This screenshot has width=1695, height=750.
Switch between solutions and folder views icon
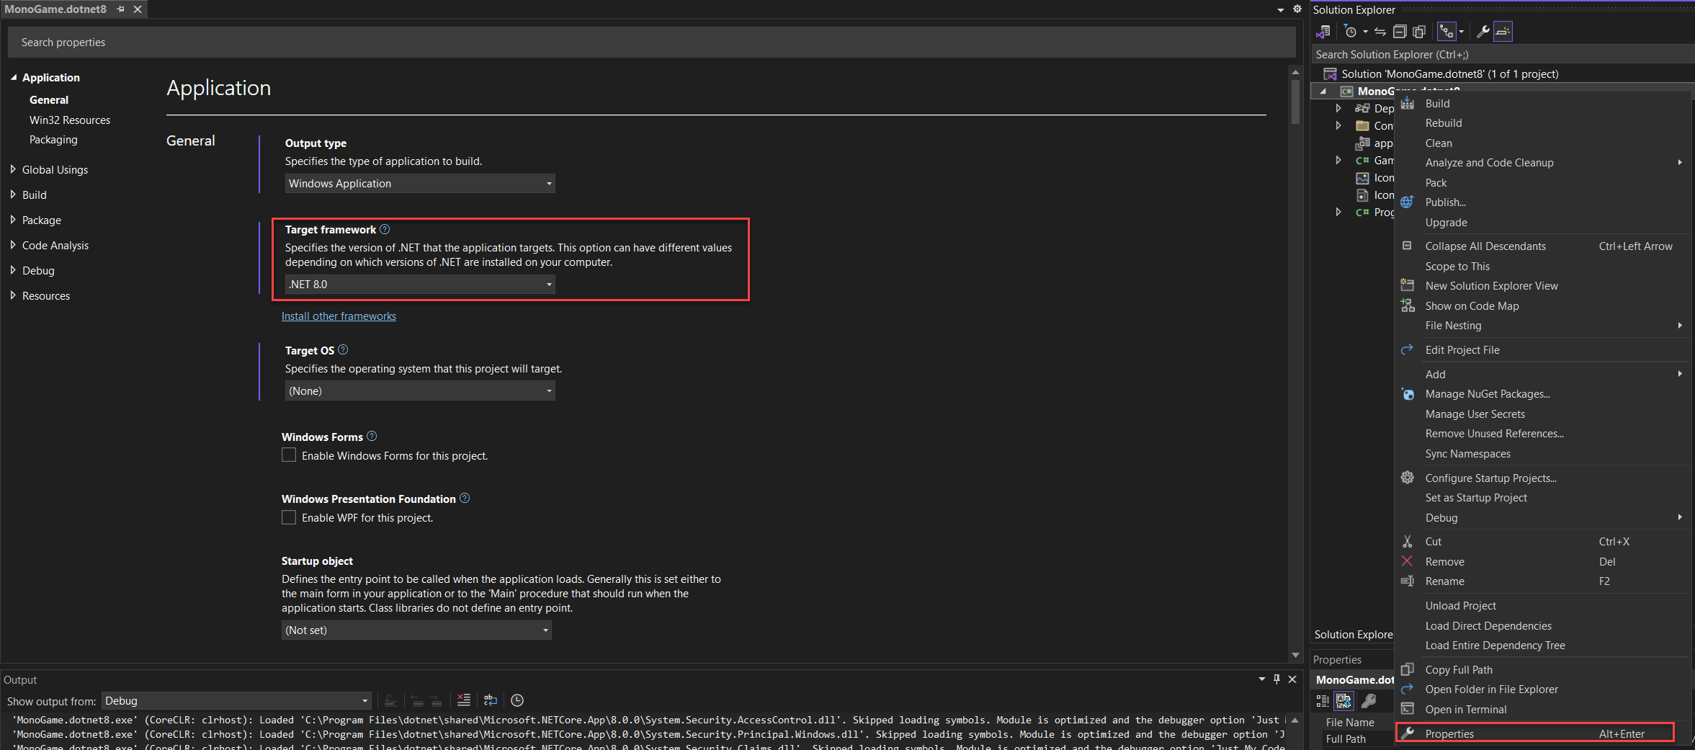[1323, 32]
